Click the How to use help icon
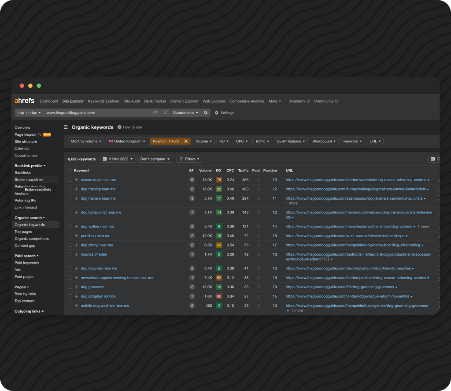Viewport: 451px width, 391px height. tap(119, 127)
